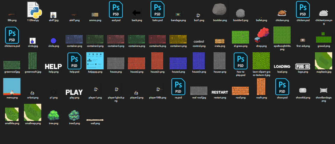
Task: Select the d-grass.png file
Action: [x=240, y=37]
